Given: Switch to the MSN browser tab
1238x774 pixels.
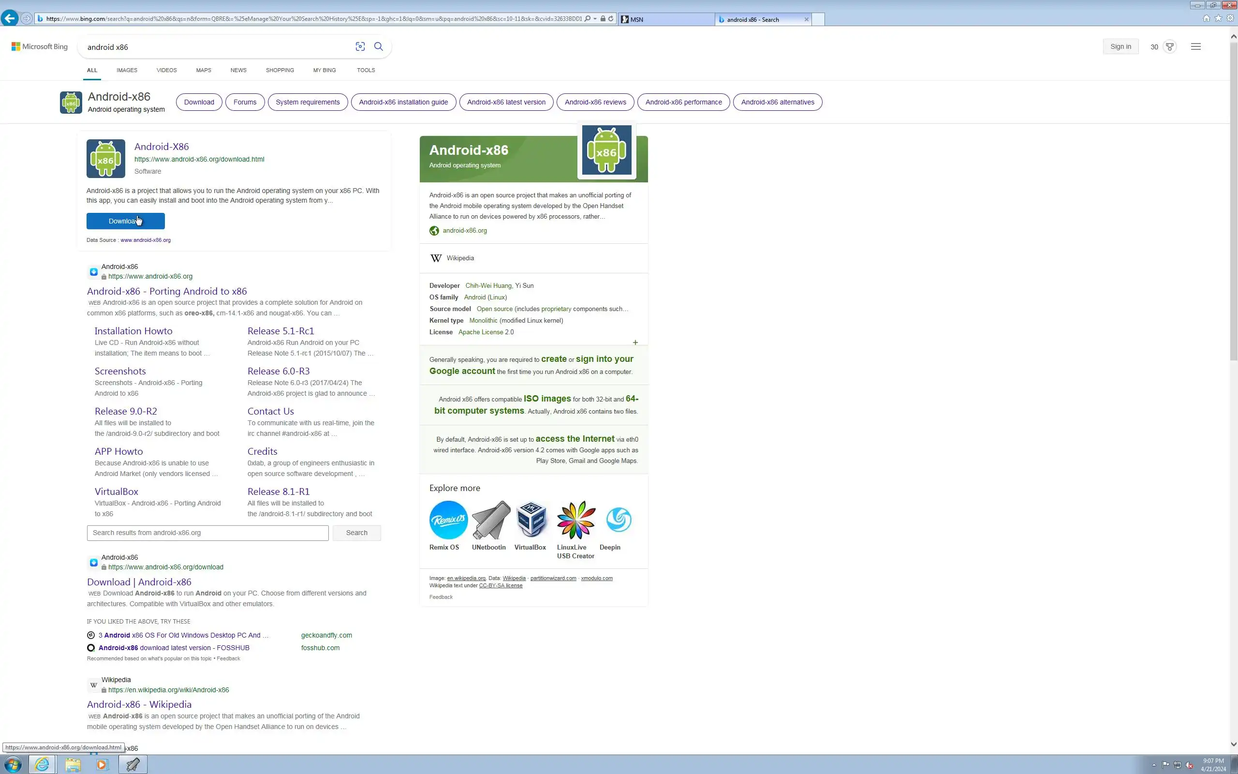Looking at the screenshot, I should (665, 19).
